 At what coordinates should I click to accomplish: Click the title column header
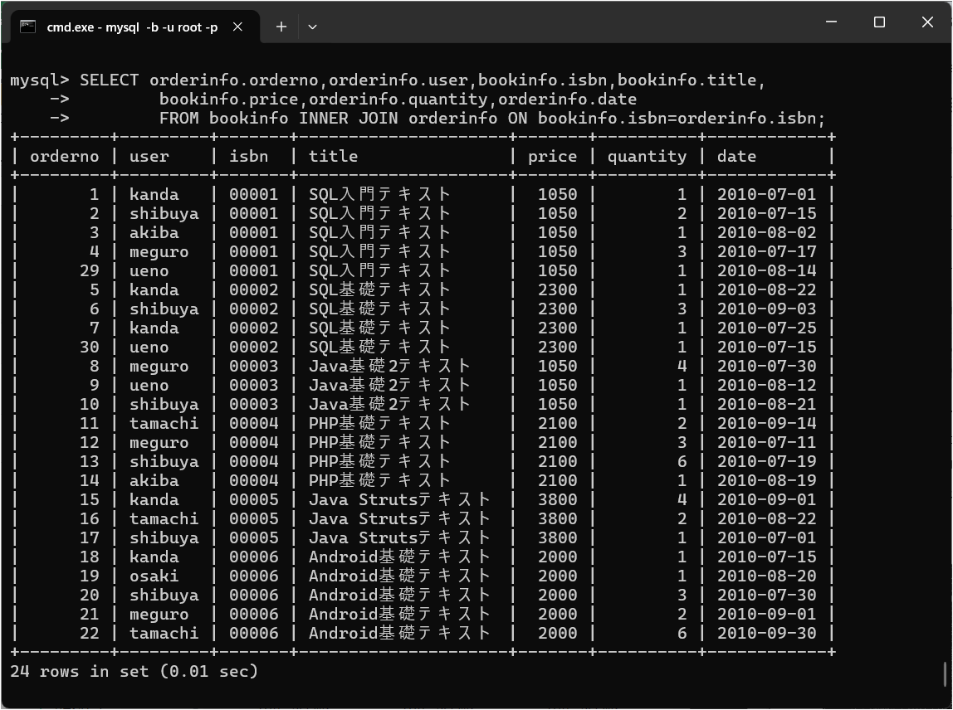pyautogui.click(x=333, y=156)
